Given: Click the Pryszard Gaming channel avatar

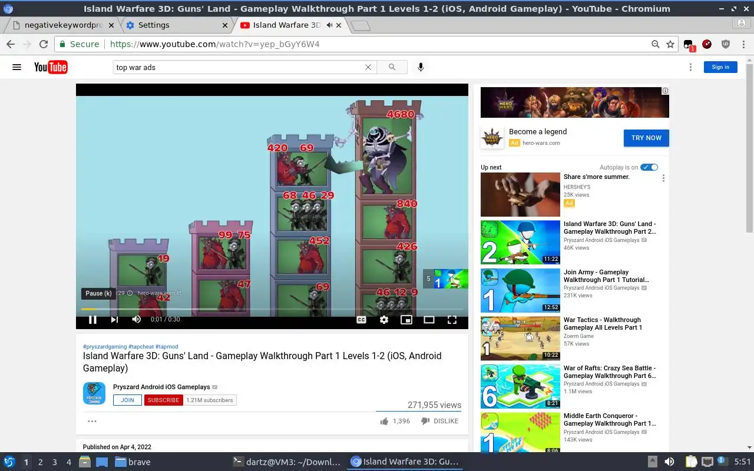Looking at the screenshot, I should point(94,393).
